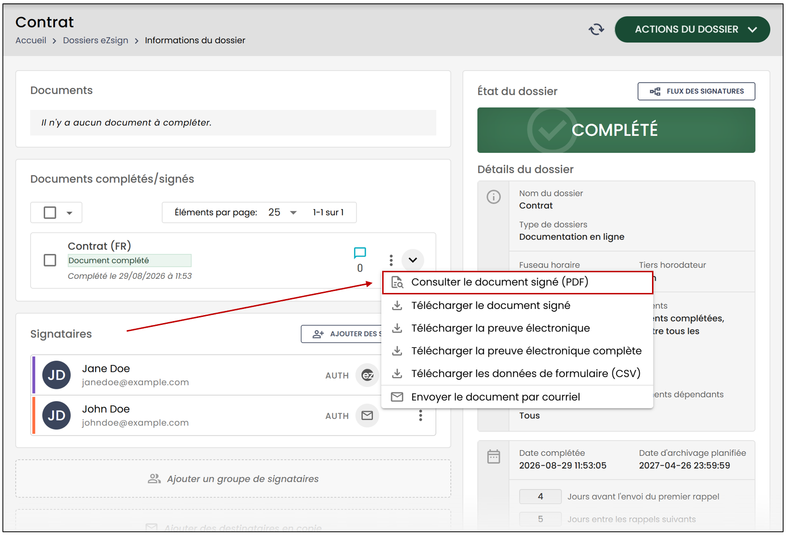
Task: Check the Contrat (FR) document checkbox
Action: pos(50,260)
